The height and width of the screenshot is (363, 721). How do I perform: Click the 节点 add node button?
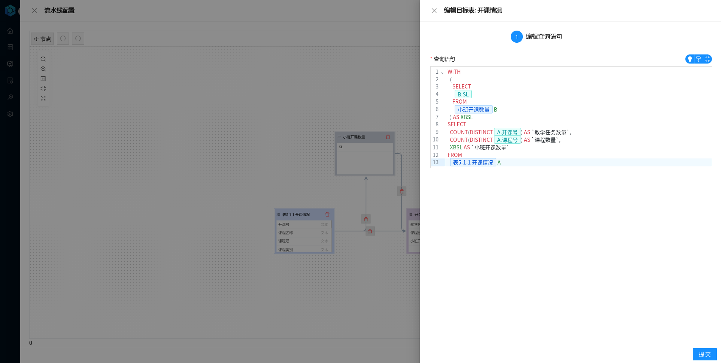click(x=42, y=39)
